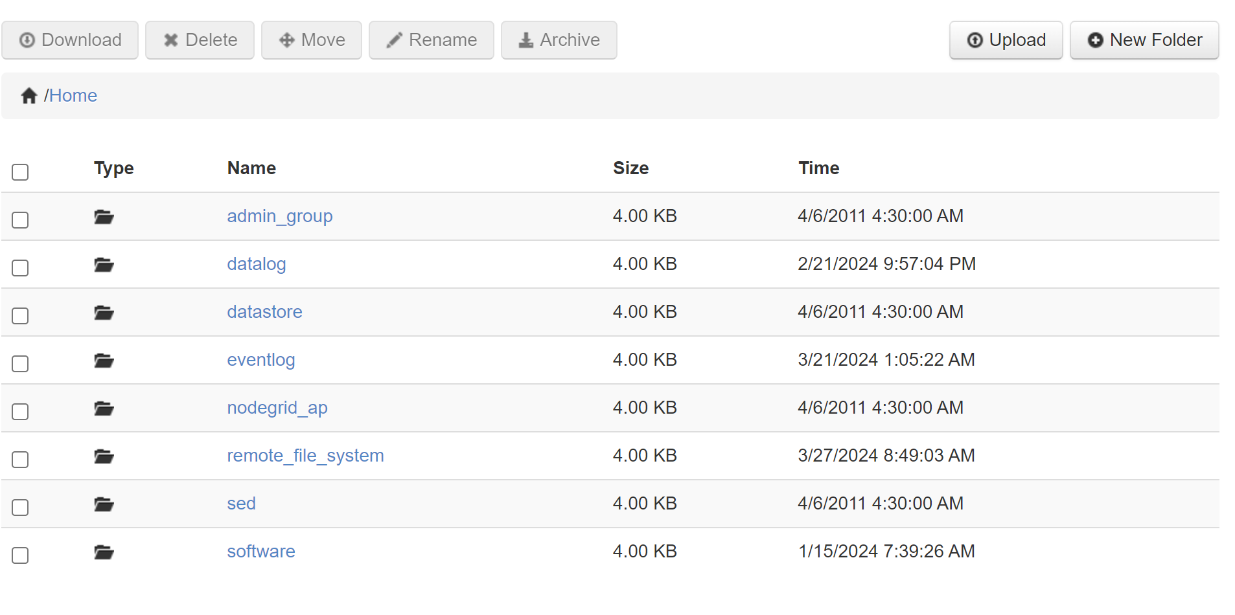The image size is (1235, 615).
Task: Click the Time column header
Action: 819,168
